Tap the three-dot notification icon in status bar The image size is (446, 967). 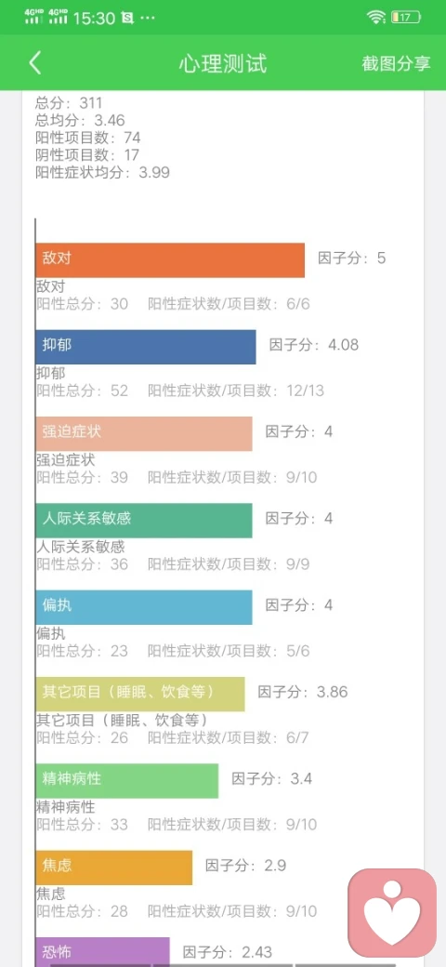point(148,18)
